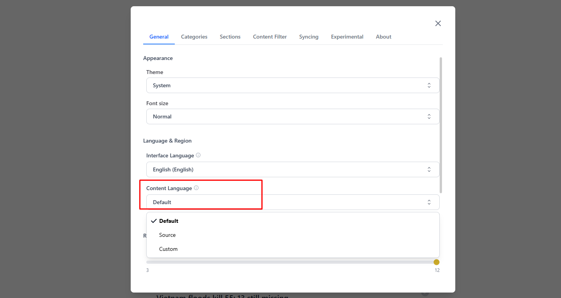Click the Font size chevron icon
The width and height of the screenshot is (561, 298).
(429, 116)
